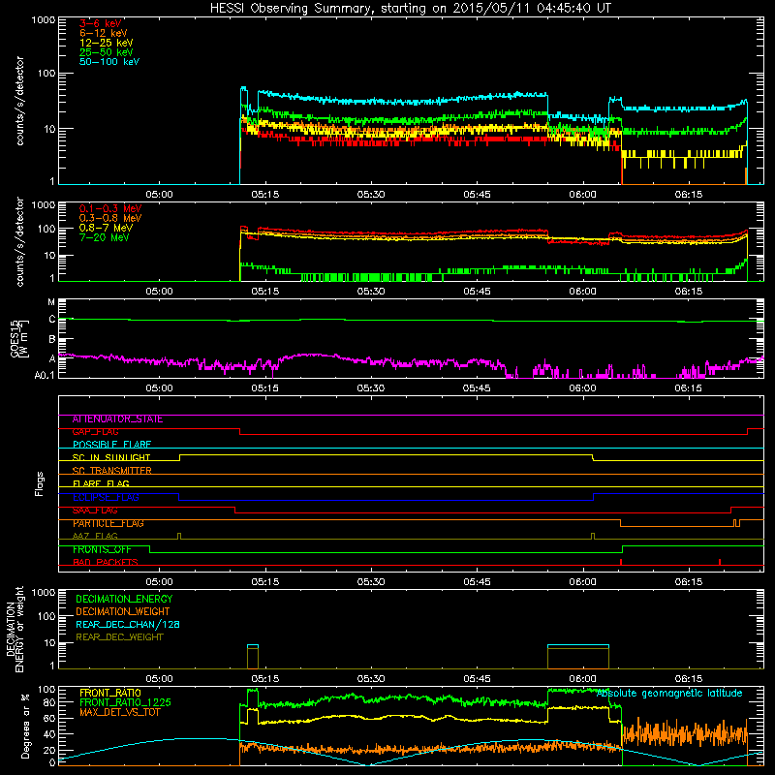Click first bad packets spike marker
Viewport: 775px width, 775px height.
(x=621, y=562)
